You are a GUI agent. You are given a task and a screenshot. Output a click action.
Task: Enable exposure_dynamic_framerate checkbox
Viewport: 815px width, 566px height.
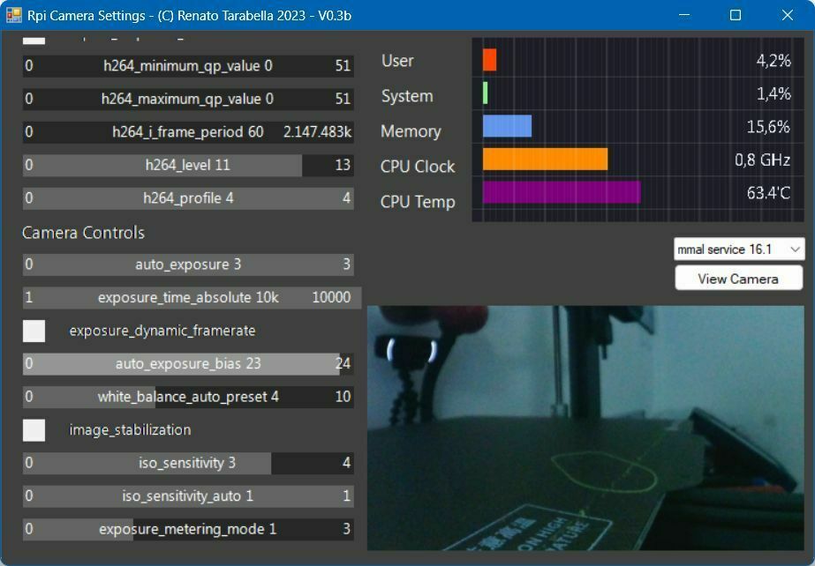(x=34, y=331)
